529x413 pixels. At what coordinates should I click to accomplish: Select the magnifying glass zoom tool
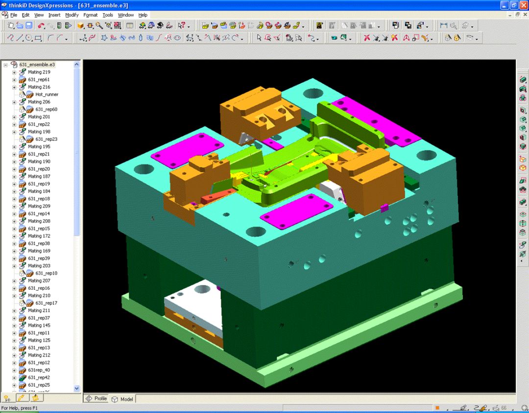tap(99, 25)
